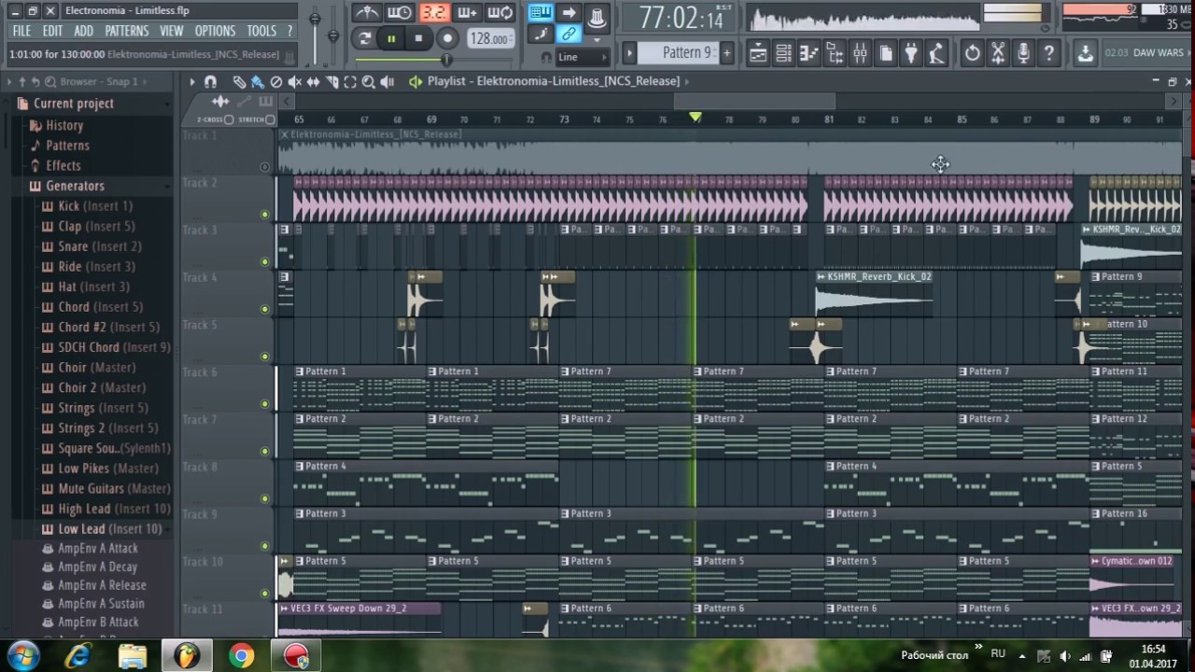
Task: Open the pattern selector list arrow
Action: [630, 53]
